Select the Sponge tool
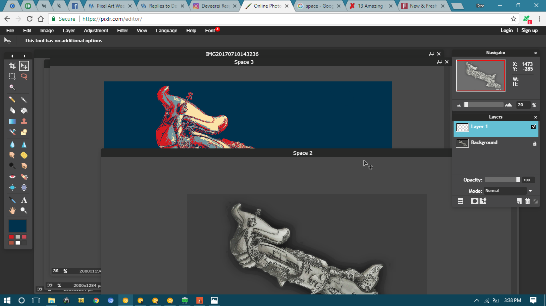The height and width of the screenshot is (306, 546). tap(24, 155)
